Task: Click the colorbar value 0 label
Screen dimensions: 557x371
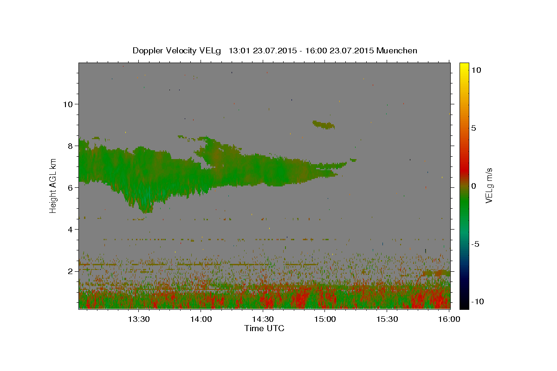Action: tap(473, 186)
